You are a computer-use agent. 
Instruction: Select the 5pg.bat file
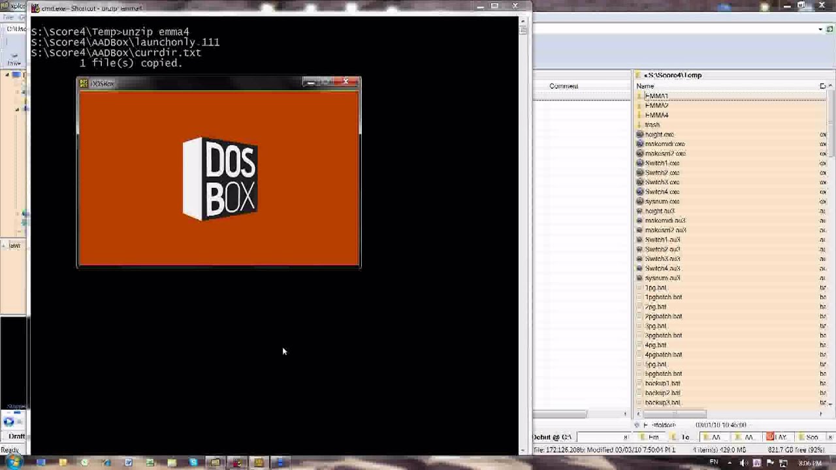pos(656,364)
